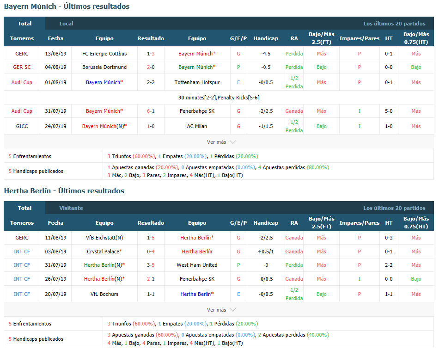Open the Borussia Dortmund team link
Image resolution: width=439 pixels, height=350 pixels.
[x=104, y=67]
